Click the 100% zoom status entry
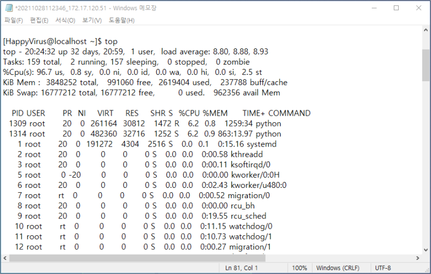 300,268
